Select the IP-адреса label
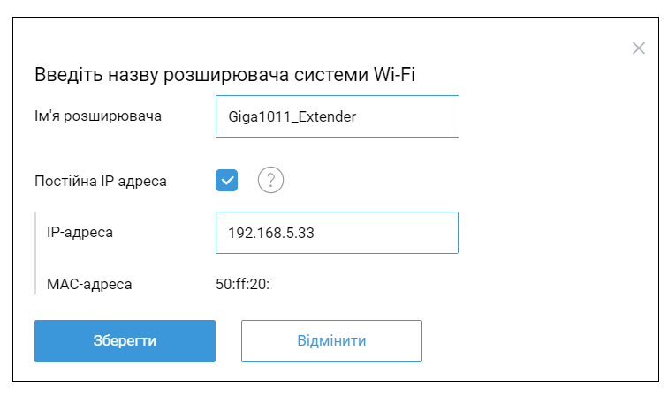 tap(80, 232)
